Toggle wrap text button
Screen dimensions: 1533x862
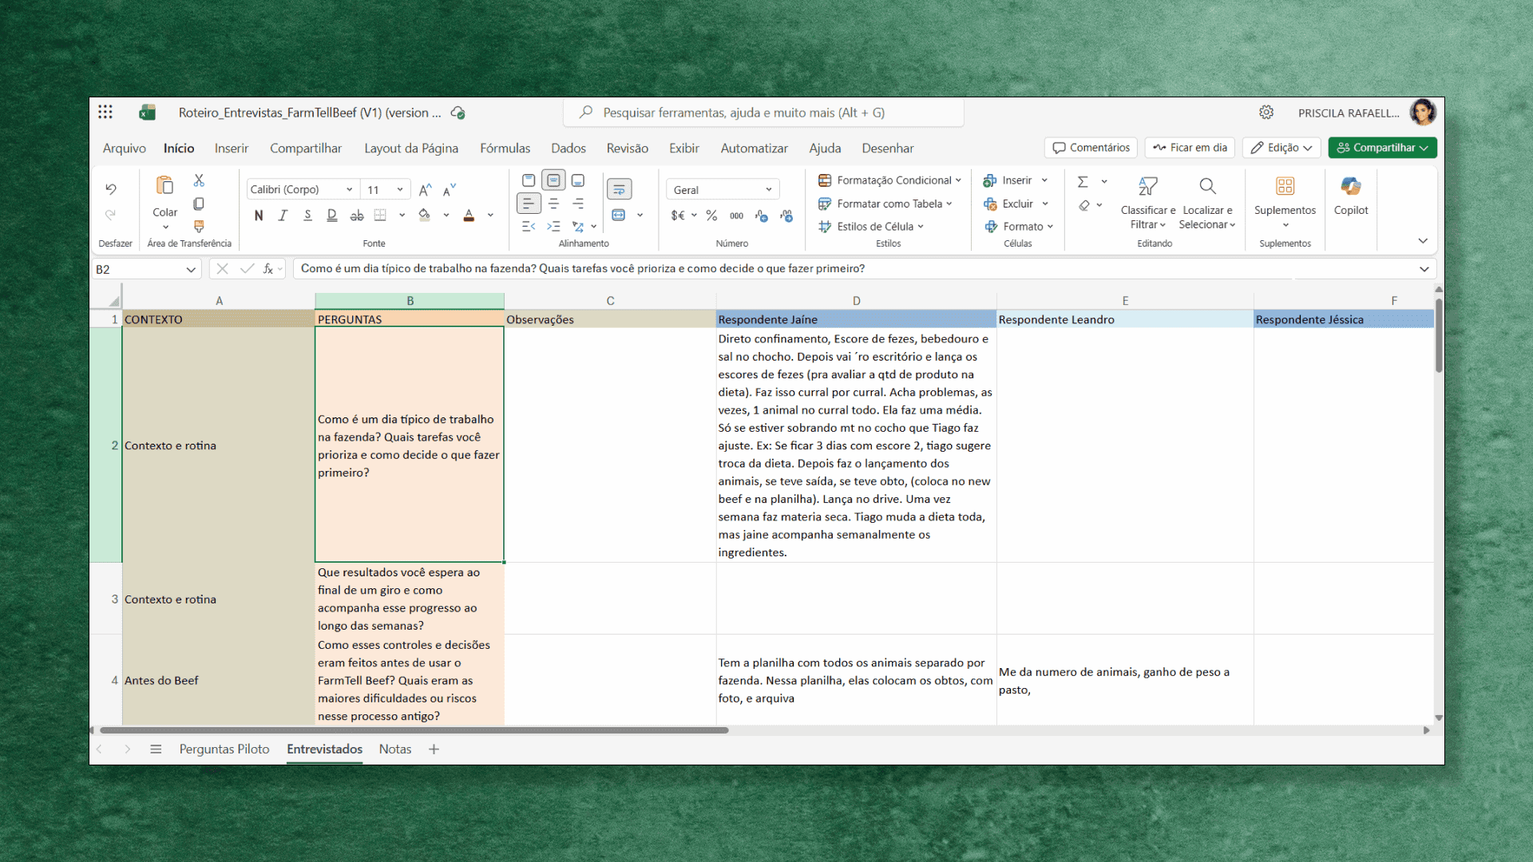(x=619, y=189)
